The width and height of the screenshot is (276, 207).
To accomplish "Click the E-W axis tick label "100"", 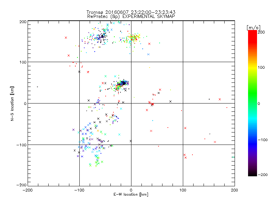I will (183, 190).
